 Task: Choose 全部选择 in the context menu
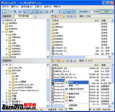77,105
